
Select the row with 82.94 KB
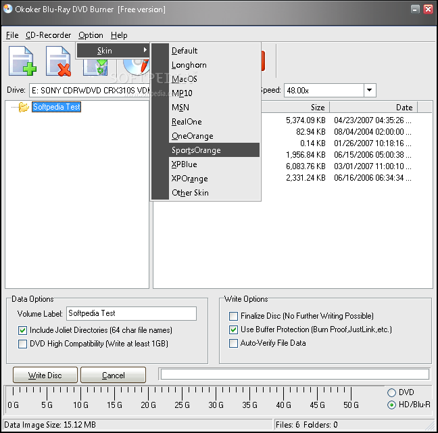click(346, 132)
